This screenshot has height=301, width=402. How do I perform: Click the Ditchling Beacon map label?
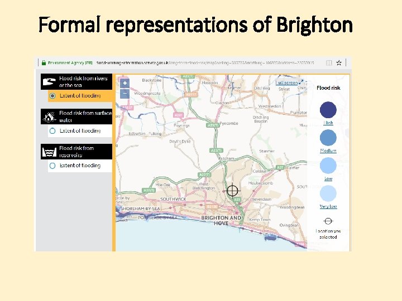pos(261,119)
